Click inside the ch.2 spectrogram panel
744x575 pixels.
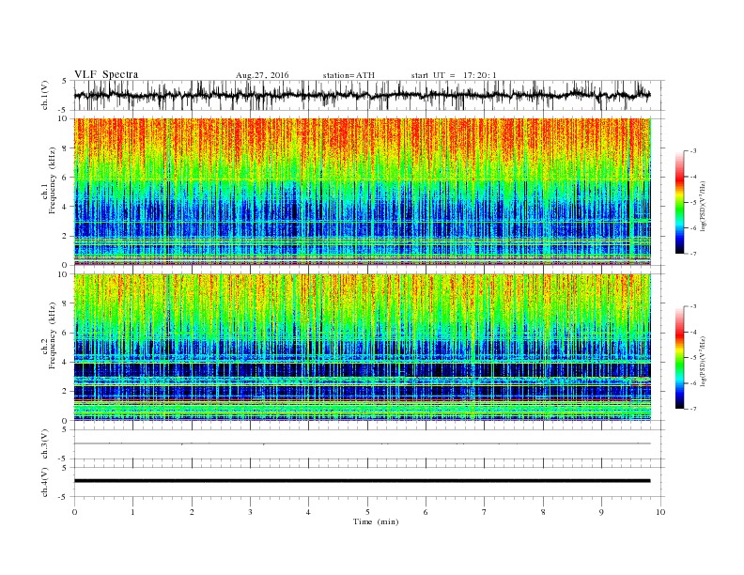click(x=362, y=347)
